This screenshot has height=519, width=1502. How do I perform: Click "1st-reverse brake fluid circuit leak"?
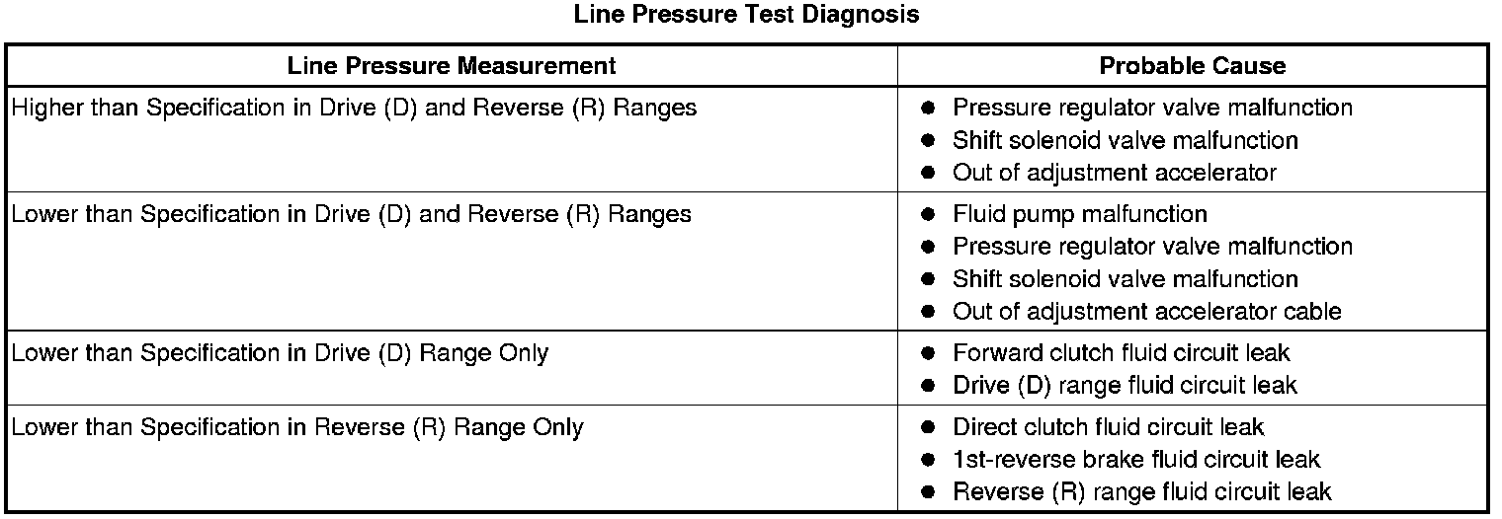coord(1135,460)
